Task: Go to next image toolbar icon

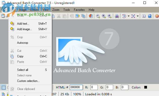Action: tap(78, 16)
